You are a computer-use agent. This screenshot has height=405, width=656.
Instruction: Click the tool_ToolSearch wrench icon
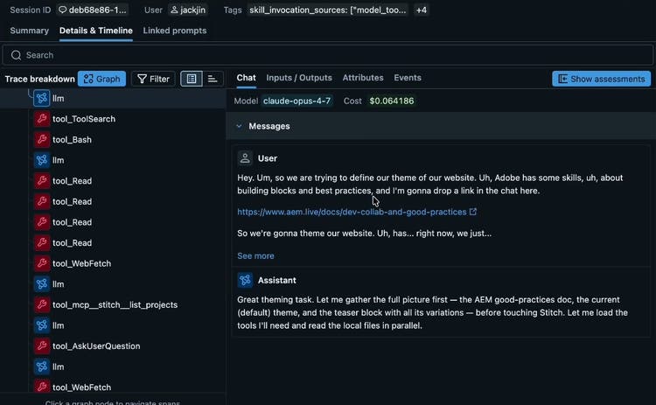[x=42, y=119]
